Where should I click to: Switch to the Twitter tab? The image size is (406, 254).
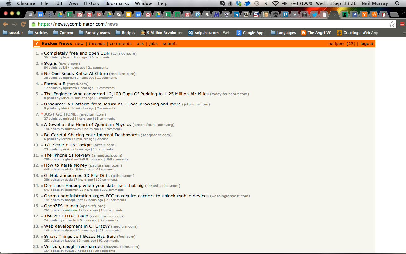(314, 15)
